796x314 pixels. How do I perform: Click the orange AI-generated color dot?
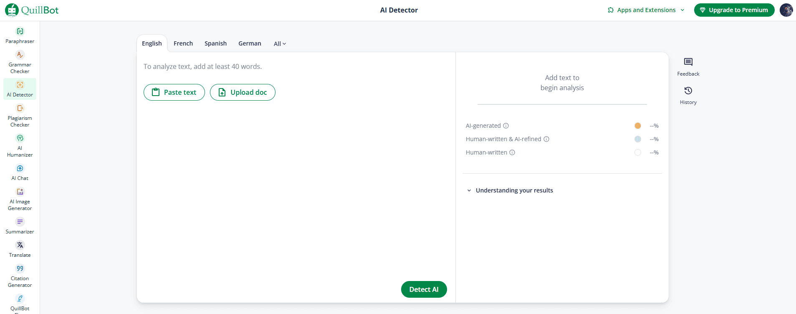coord(638,126)
